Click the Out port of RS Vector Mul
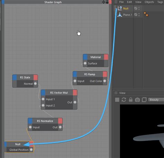The image size is (164, 158). pyautogui.click(x=75, y=102)
